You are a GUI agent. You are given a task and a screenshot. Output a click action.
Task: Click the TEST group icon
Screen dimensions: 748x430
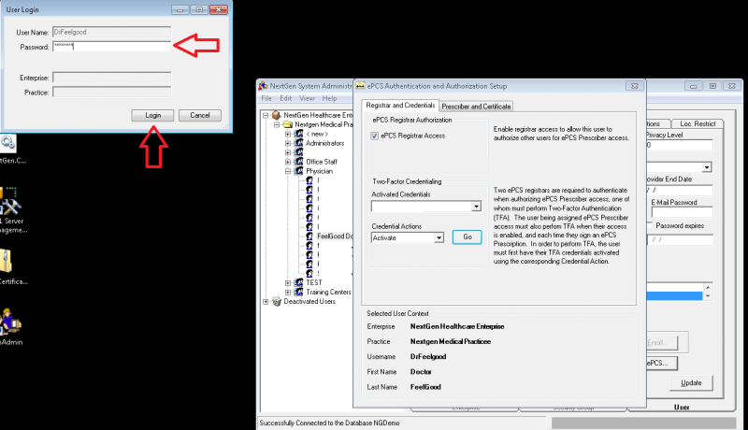(298, 282)
